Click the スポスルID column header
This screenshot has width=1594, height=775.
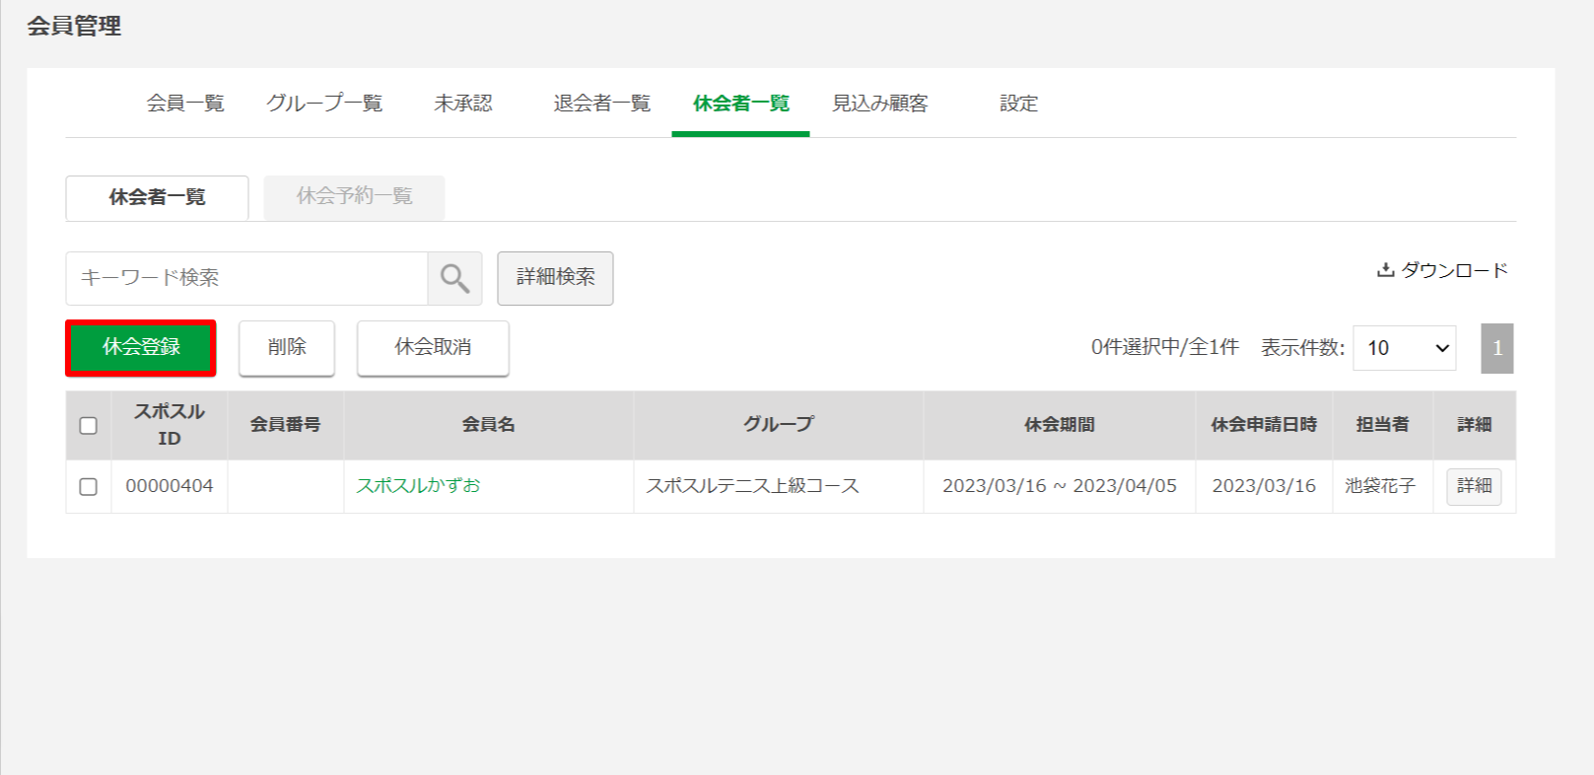[170, 425]
